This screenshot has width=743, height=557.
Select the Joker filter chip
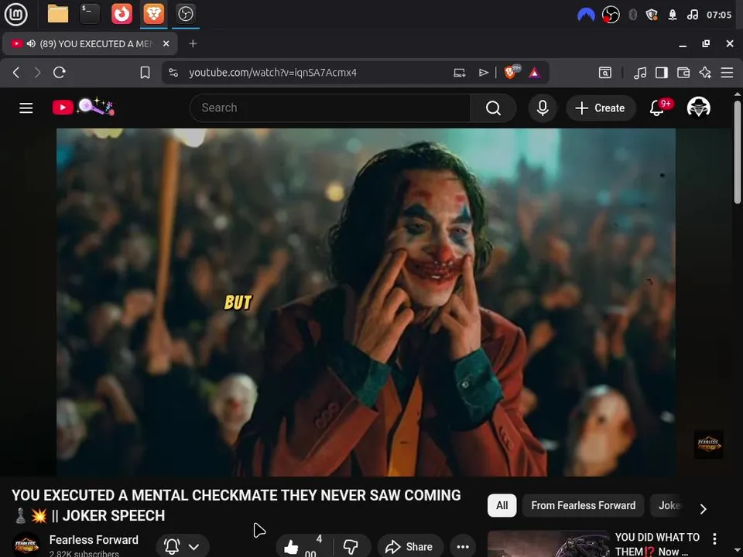coord(669,505)
